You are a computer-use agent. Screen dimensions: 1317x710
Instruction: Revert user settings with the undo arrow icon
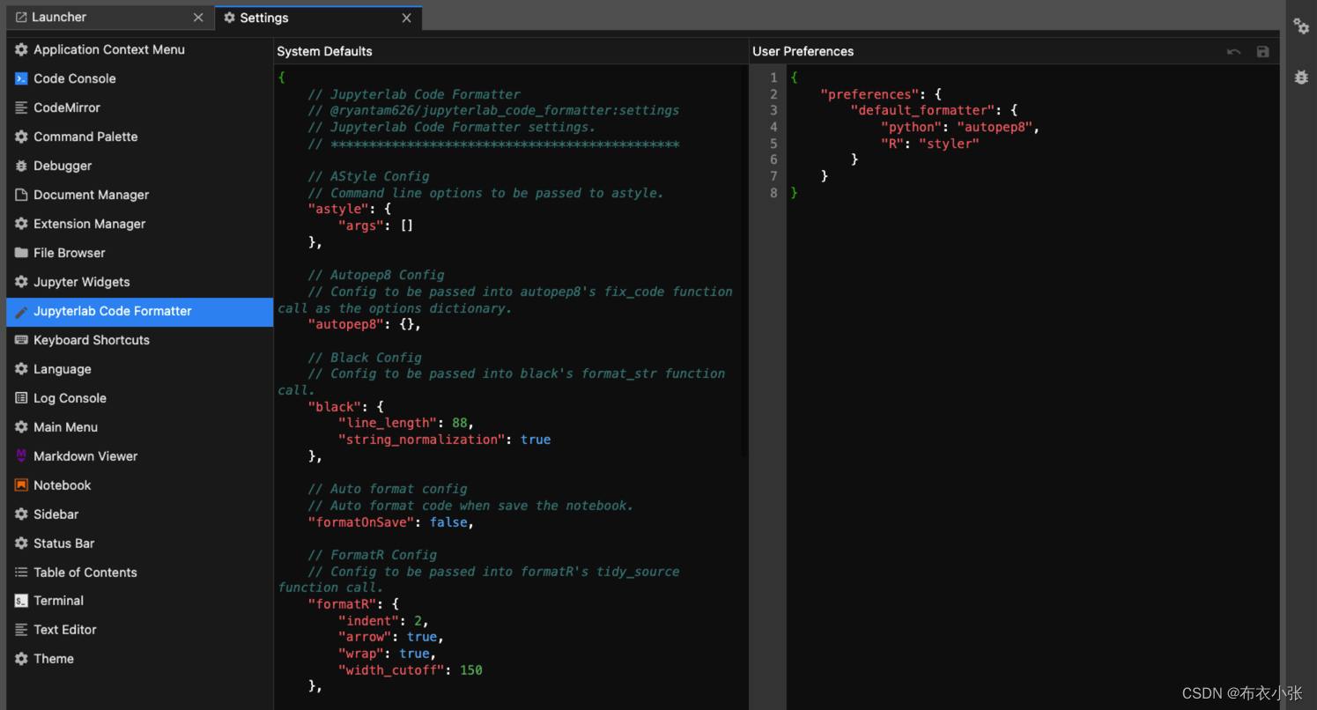[x=1233, y=52]
